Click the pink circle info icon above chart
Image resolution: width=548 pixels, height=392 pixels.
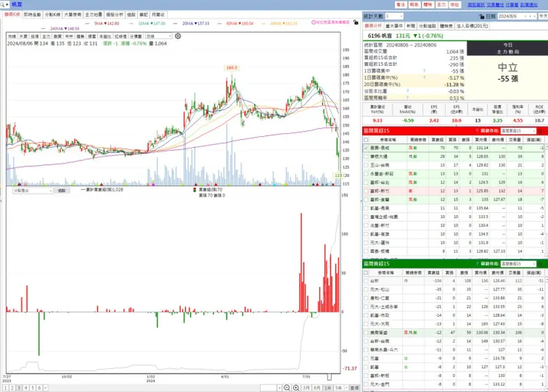click(x=313, y=22)
